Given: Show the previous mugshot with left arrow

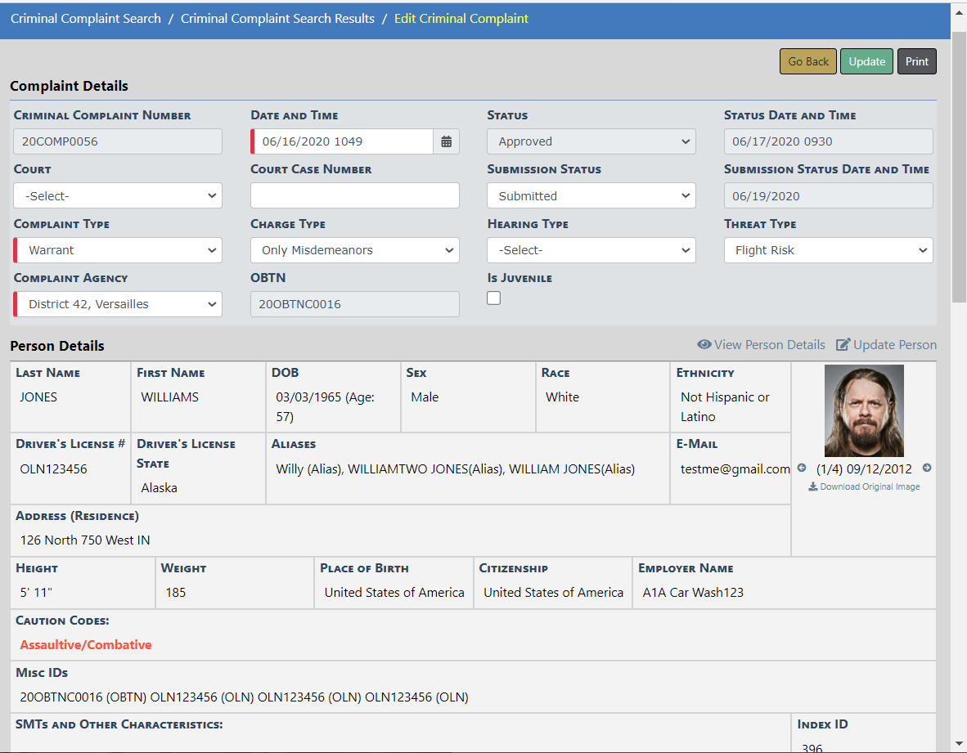Looking at the screenshot, I should click(802, 468).
